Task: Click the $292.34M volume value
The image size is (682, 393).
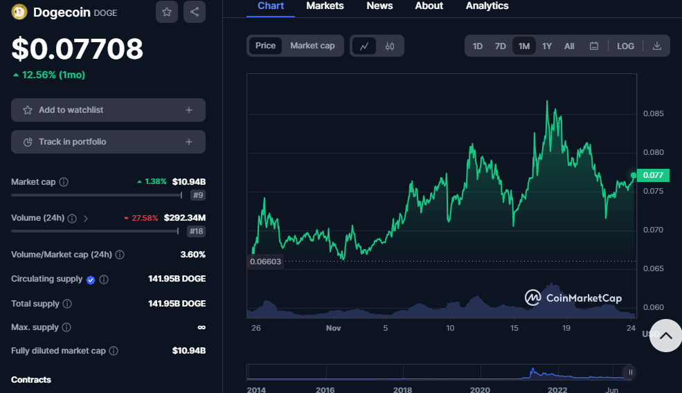Action: tap(184, 218)
